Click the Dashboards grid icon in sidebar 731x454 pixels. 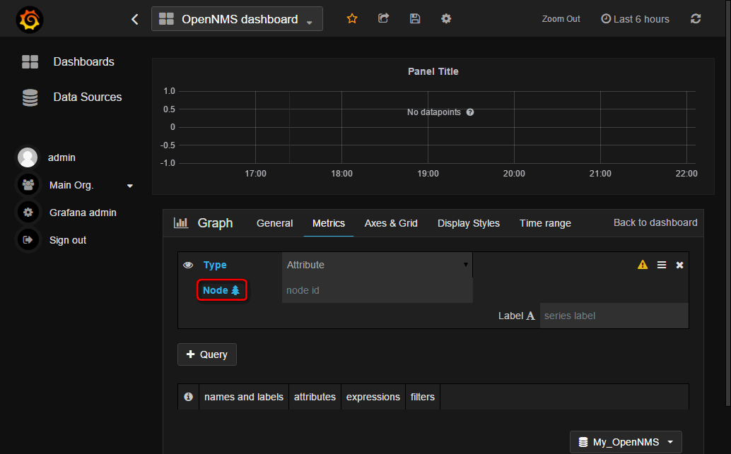pos(30,61)
